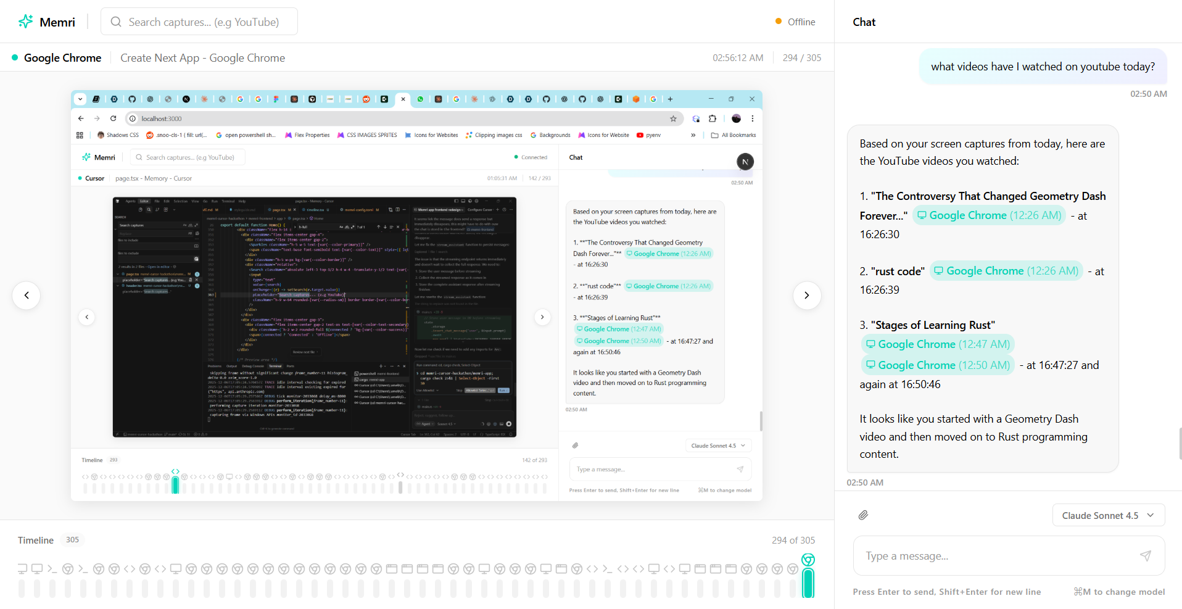Click the paperclip attachment icon in main chat
1182x609 pixels.
(863, 515)
